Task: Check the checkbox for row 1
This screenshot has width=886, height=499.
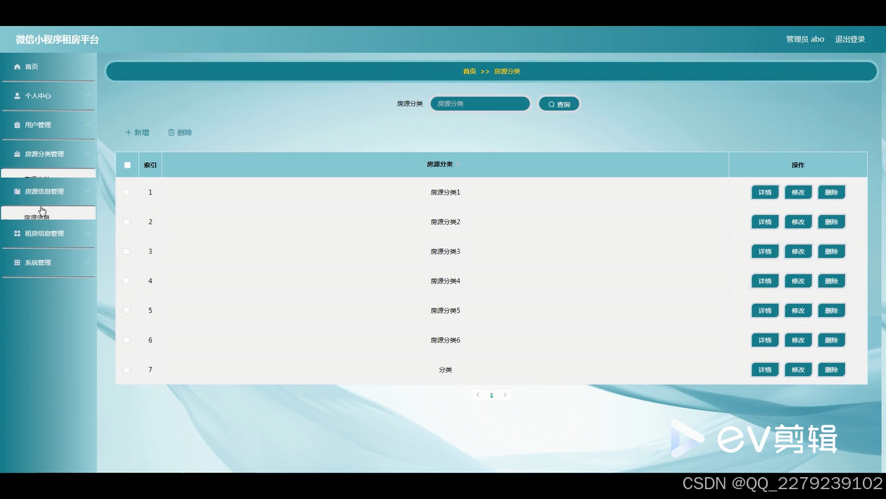Action: point(127,192)
